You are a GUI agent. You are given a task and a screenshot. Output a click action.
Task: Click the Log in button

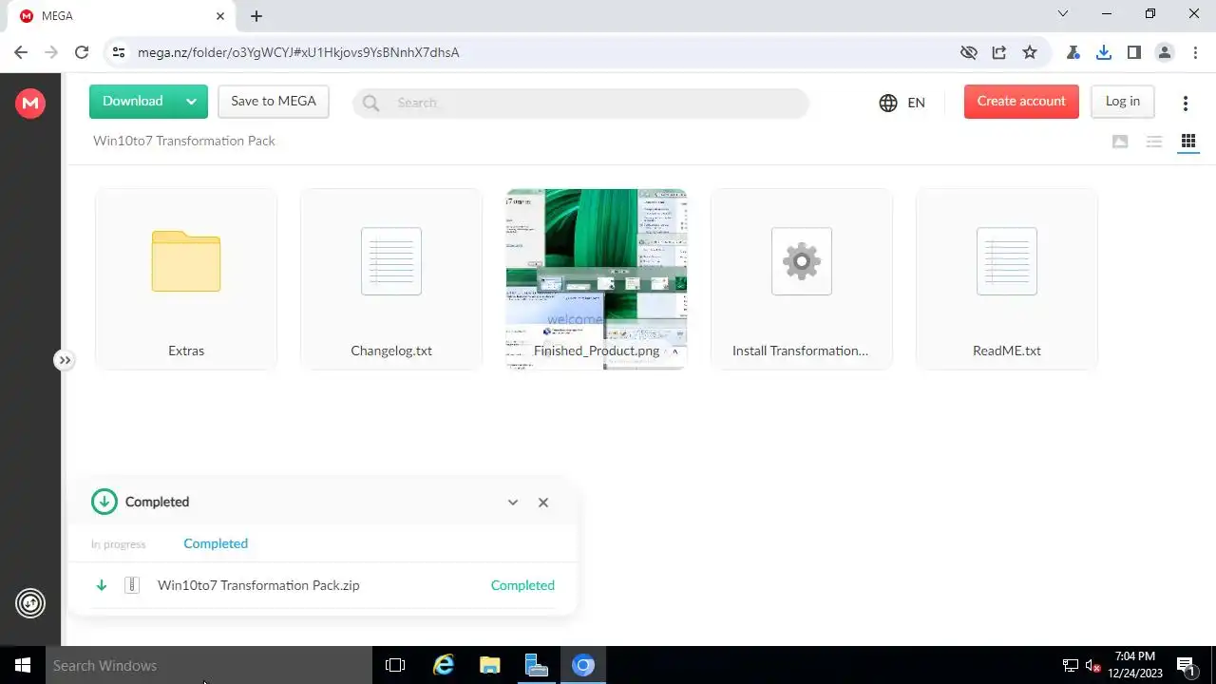(1122, 102)
